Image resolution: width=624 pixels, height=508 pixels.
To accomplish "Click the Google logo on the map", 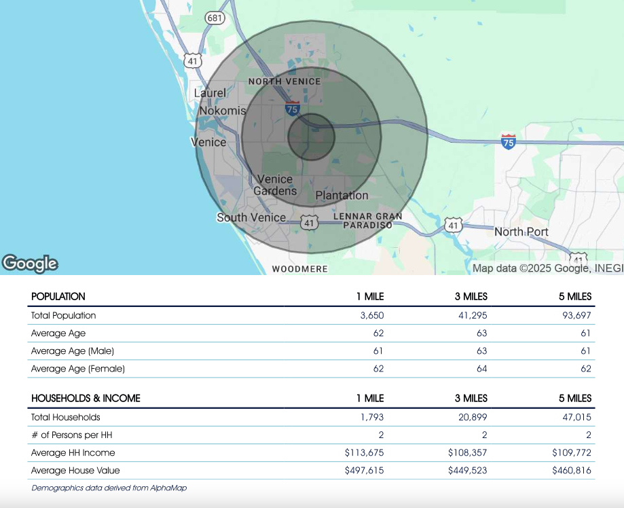I will tap(30, 264).
